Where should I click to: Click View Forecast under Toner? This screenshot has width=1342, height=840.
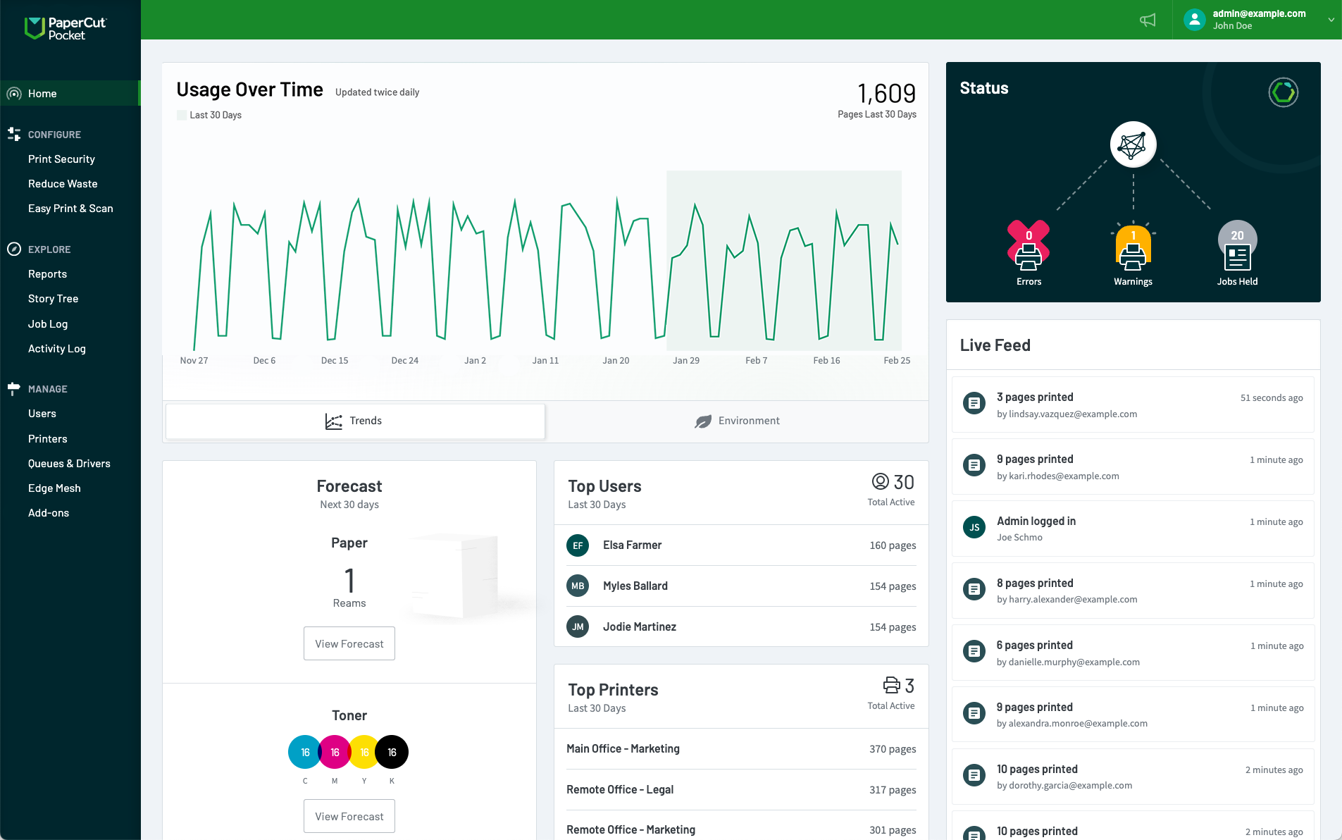pos(349,816)
